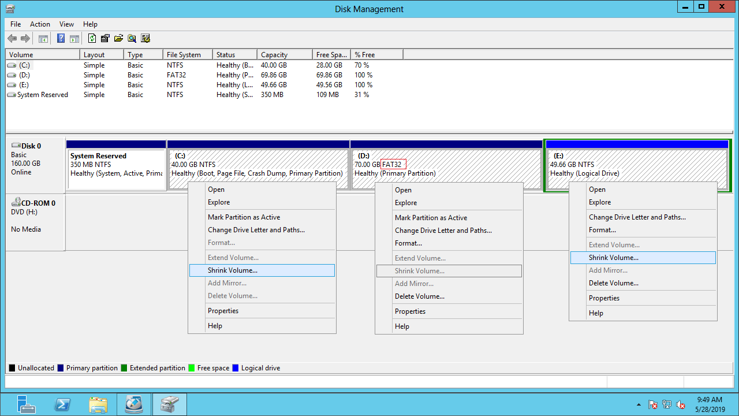Launch Server Manager from the taskbar
This screenshot has width=739, height=416.
25,404
